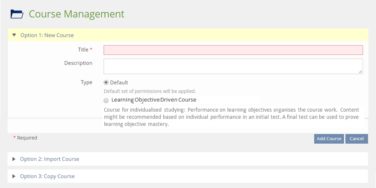This screenshot has width=376, height=188.
Task: Click the Description field label
Action: point(78,63)
